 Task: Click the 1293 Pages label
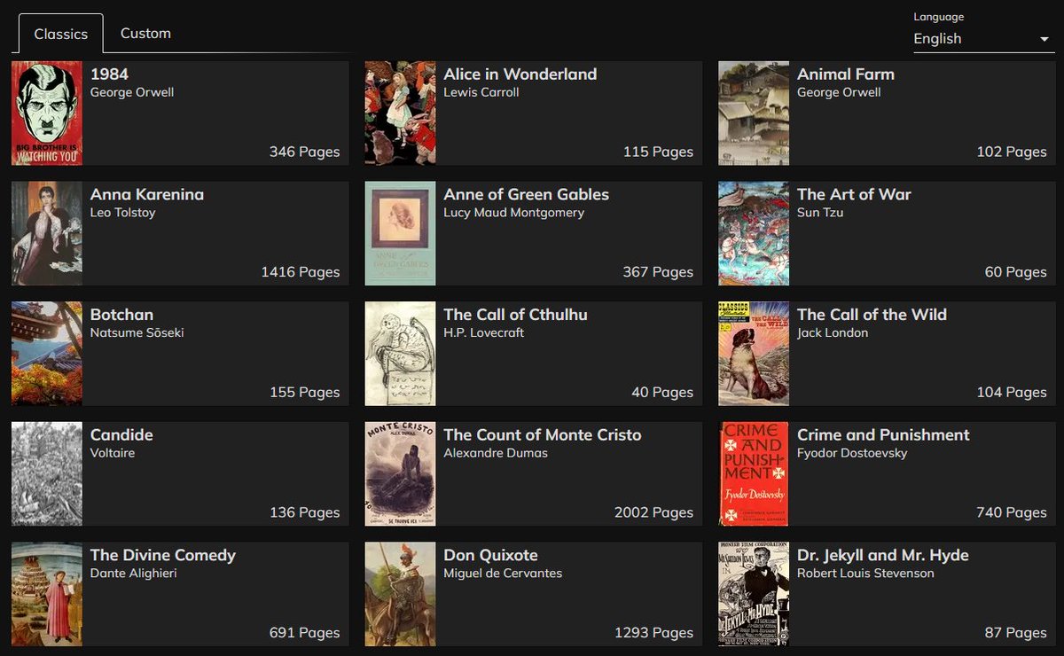click(x=654, y=633)
